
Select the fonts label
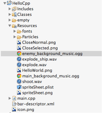click(27, 31)
